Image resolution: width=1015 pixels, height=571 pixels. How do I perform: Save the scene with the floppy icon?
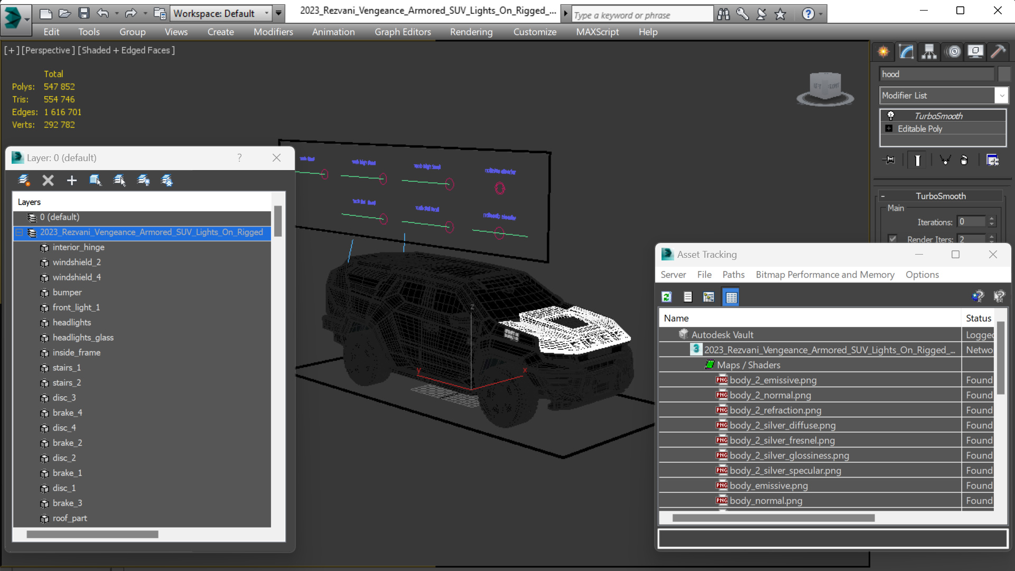pyautogui.click(x=83, y=13)
